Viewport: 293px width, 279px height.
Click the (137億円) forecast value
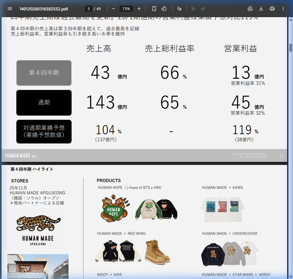click(106, 139)
